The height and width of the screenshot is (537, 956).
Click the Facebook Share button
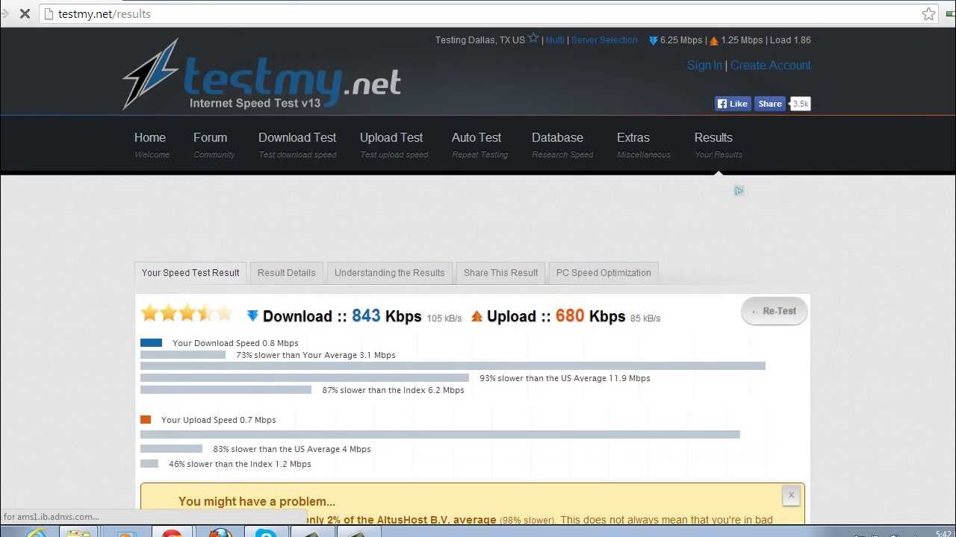pyautogui.click(x=769, y=104)
